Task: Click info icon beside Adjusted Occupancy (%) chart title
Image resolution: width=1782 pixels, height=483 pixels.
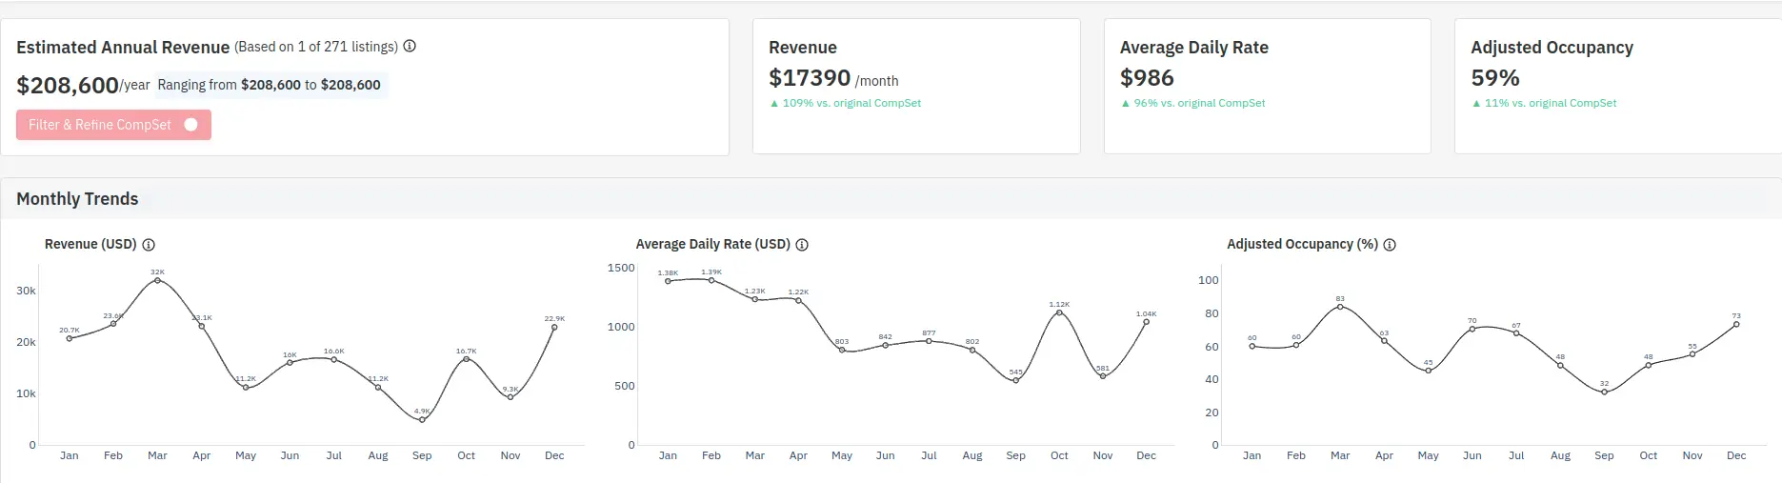Action: (1390, 245)
